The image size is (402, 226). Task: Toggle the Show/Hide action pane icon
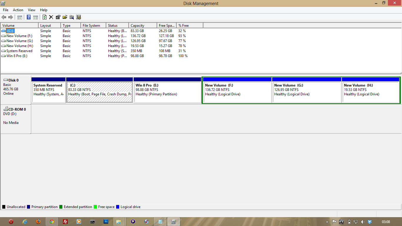35,17
